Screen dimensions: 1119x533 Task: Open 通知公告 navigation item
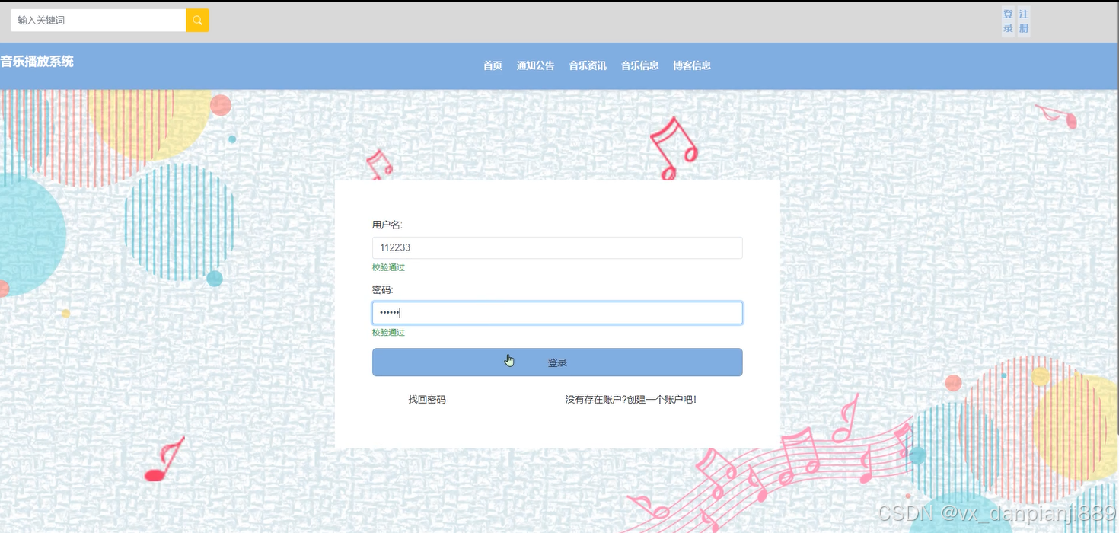(535, 65)
